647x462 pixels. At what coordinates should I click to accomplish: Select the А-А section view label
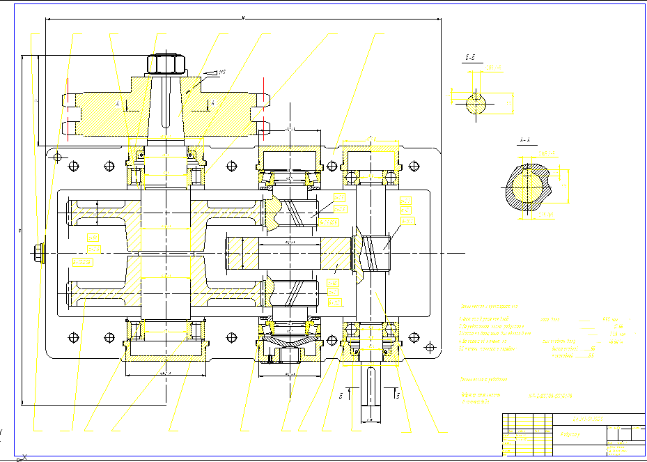[524, 141]
